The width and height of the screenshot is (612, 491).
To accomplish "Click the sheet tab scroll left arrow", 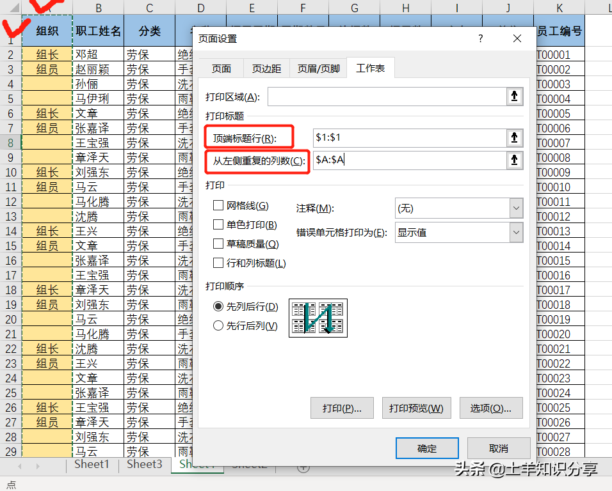I will [19, 466].
